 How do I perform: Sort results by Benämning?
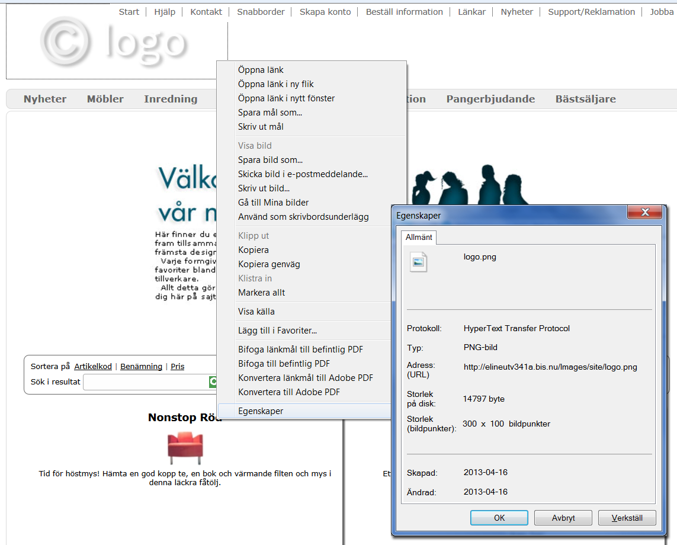[x=141, y=366]
